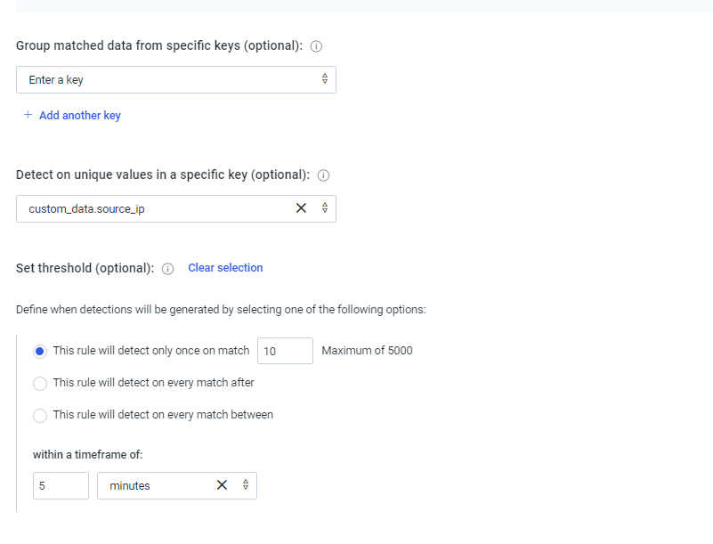Image resolution: width=713 pixels, height=544 pixels.
Task: Click the plus icon before Add another key
Action: point(28,115)
